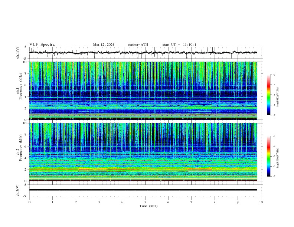Click the "station=ATH" label

(138, 45)
